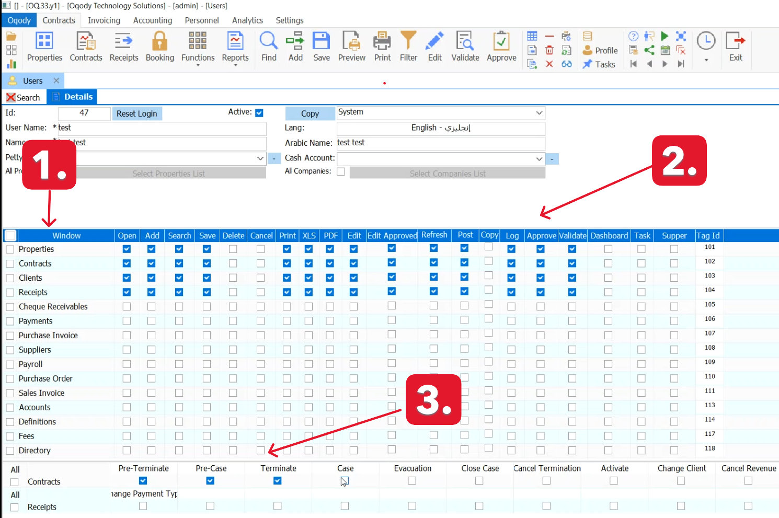Click the Approve clipboard icon

click(x=501, y=42)
